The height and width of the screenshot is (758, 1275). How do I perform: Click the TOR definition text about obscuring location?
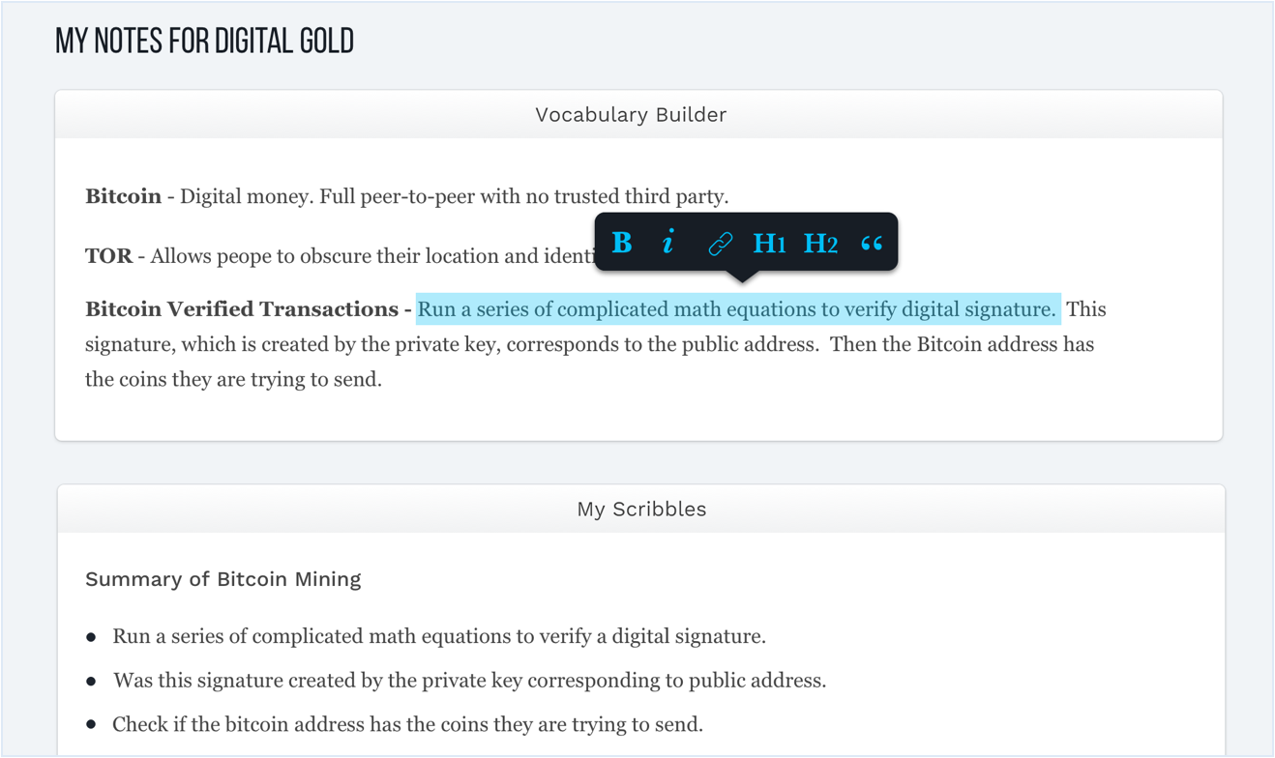pyautogui.click(x=372, y=256)
